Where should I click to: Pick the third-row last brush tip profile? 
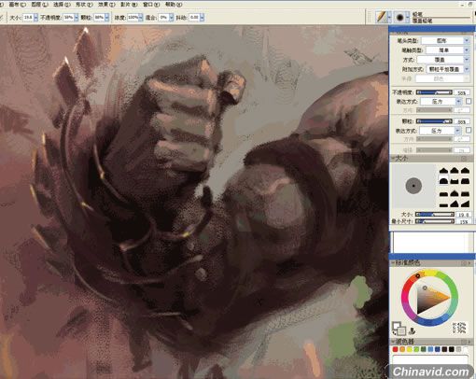(x=465, y=193)
